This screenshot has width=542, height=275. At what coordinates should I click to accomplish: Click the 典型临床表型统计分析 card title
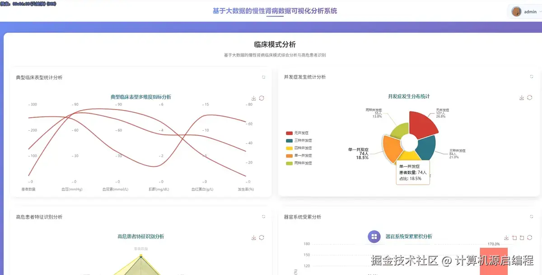(39, 78)
